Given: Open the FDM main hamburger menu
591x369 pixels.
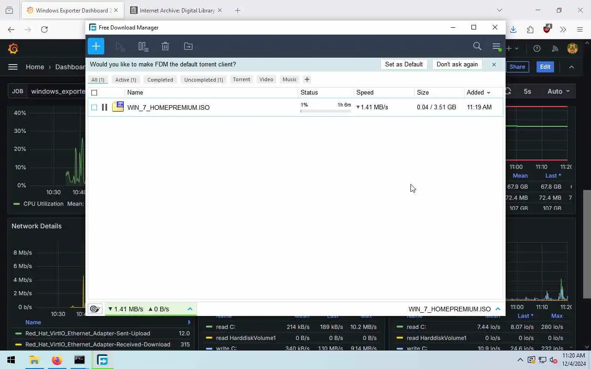Looking at the screenshot, I should [x=496, y=47].
